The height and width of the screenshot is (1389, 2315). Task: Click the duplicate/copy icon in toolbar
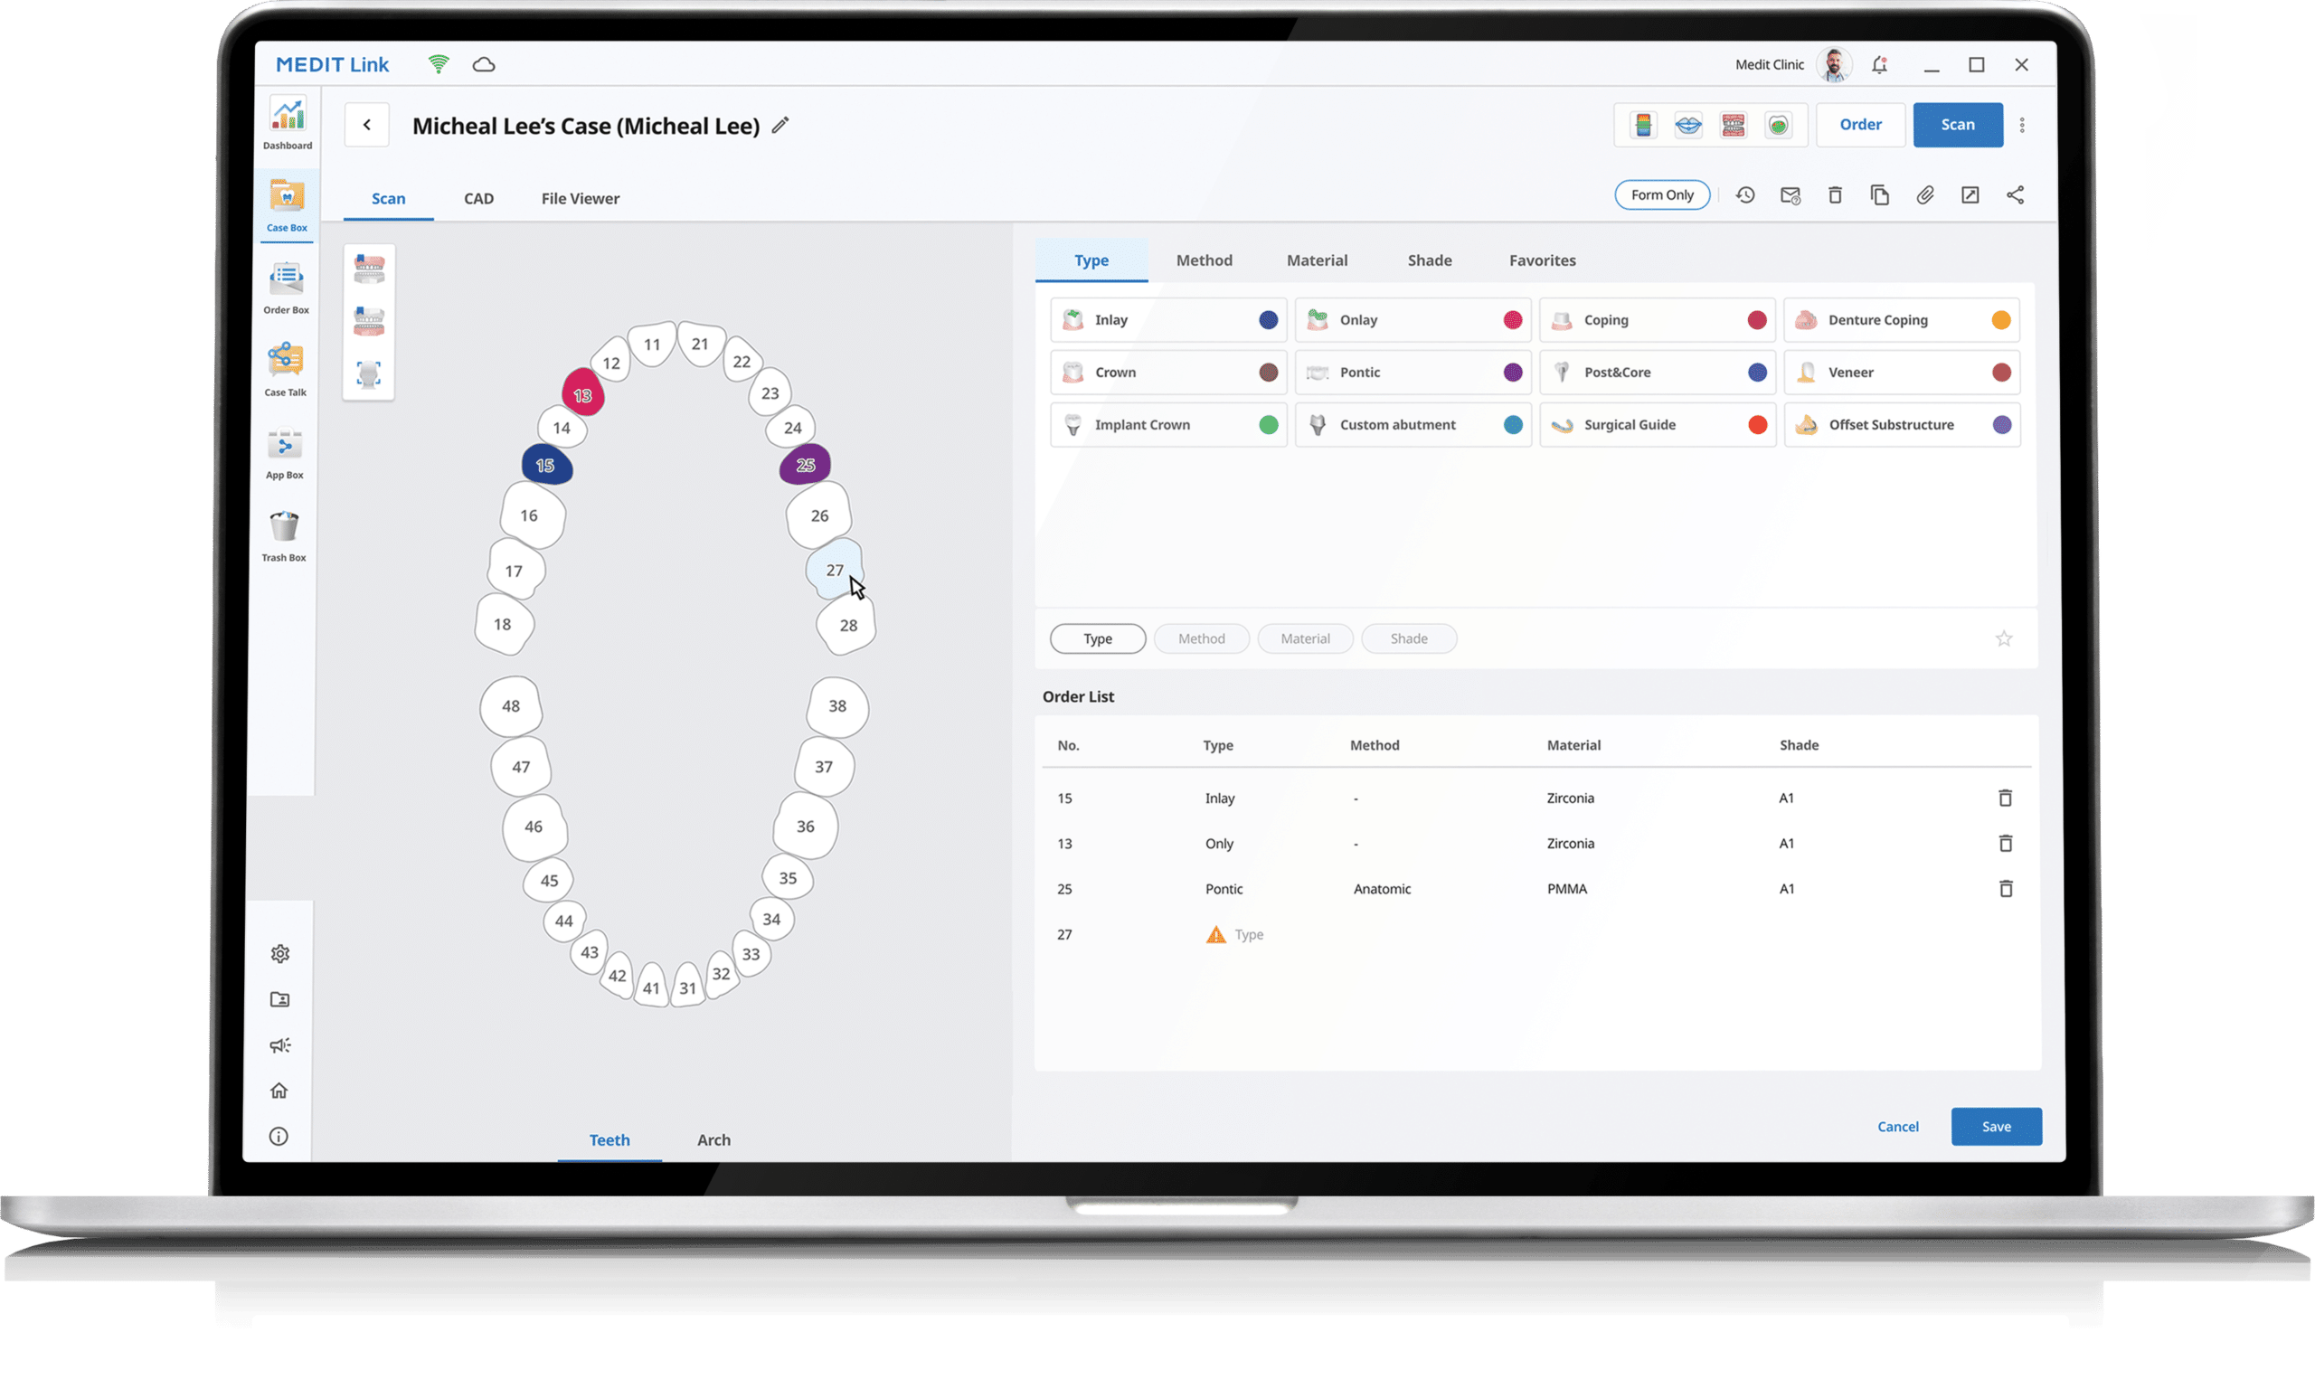tap(1878, 195)
